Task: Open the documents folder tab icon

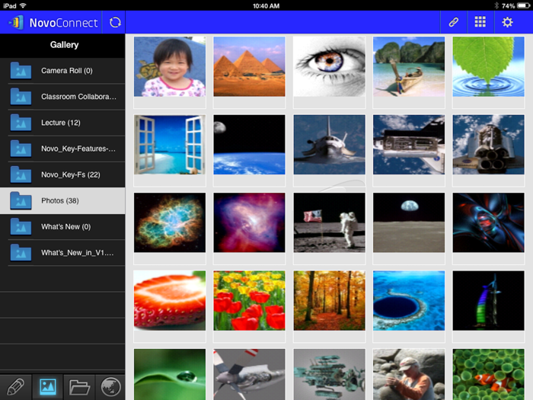Action: click(79, 386)
